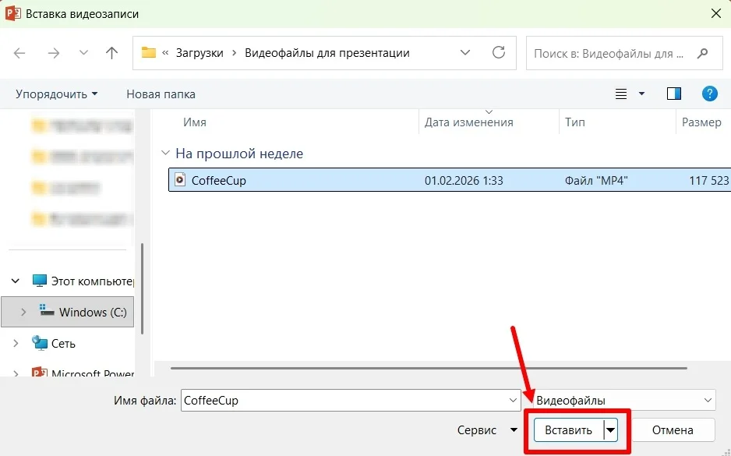Create a folder with Новая папка

(x=161, y=94)
